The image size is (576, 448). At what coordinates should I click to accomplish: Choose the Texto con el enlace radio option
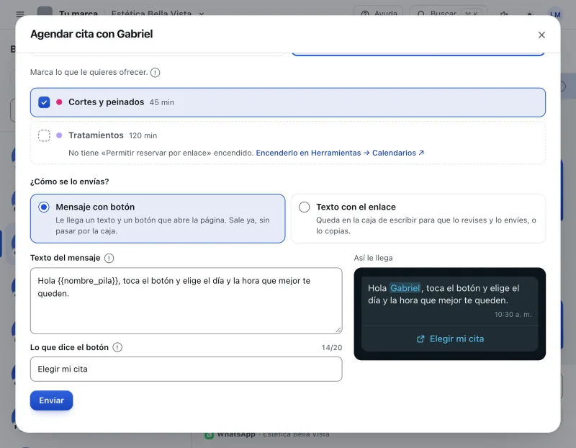[x=304, y=207]
